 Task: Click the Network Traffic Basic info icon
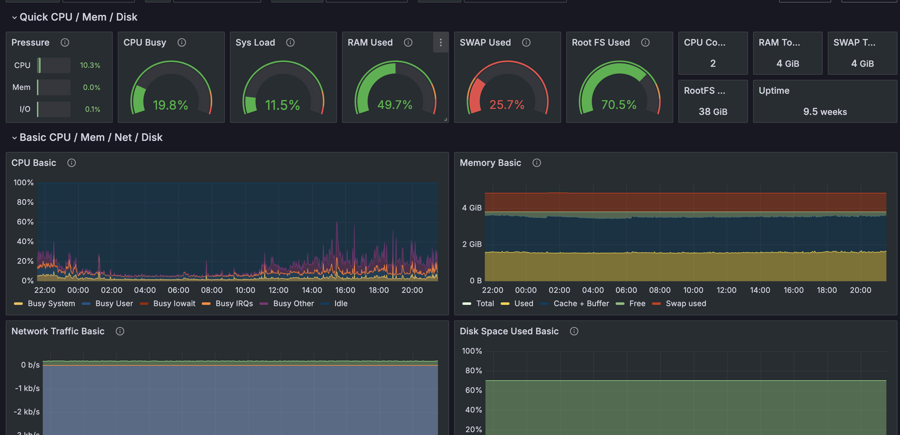click(x=120, y=331)
